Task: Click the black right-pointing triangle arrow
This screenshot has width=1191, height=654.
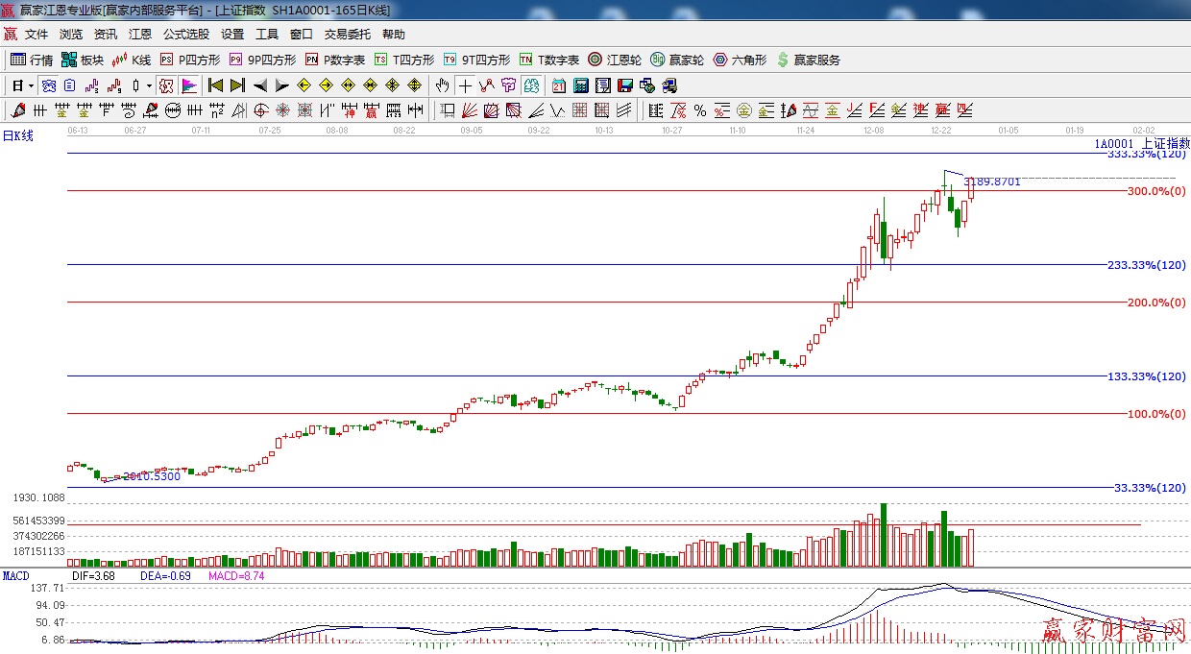Action: point(281,85)
